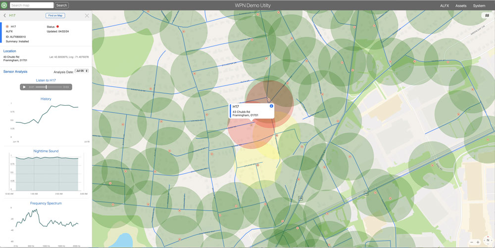
Task: Click the Search map input field
Action: click(x=31, y=5)
